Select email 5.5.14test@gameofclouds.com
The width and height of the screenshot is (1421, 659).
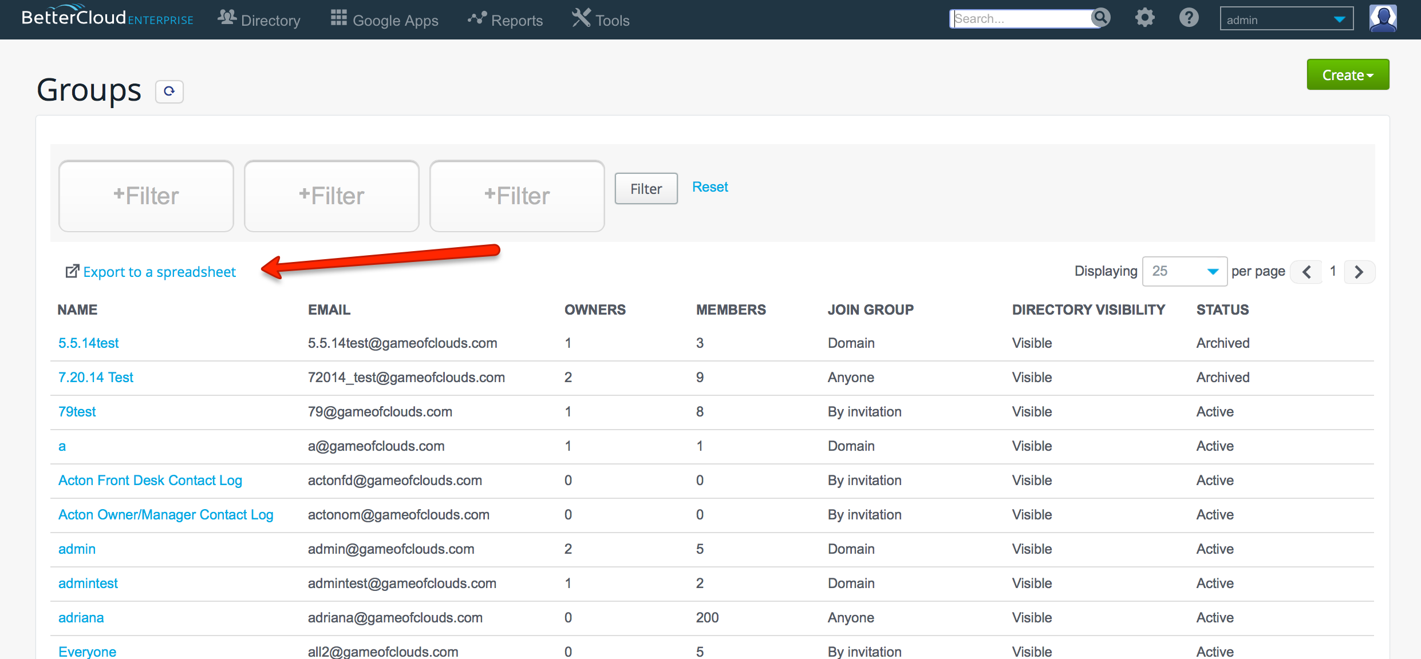point(402,343)
